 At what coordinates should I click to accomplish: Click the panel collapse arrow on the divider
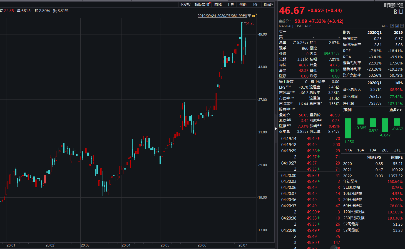click(x=276, y=128)
